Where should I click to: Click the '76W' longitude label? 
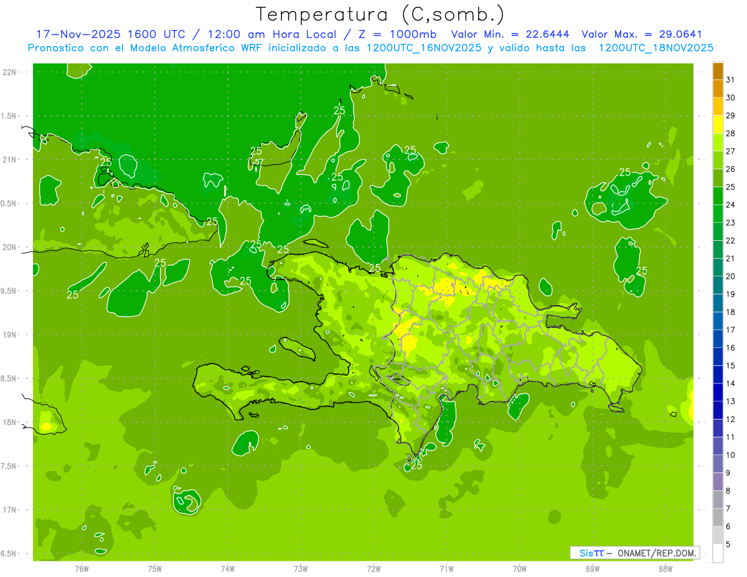[x=82, y=568]
